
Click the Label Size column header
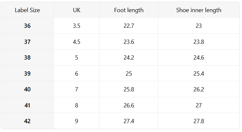tap(27, 10)
